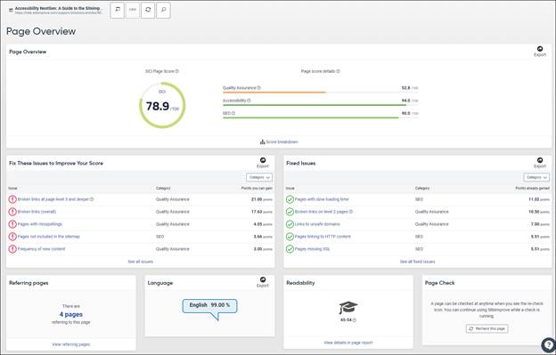
Task: Click alert icon for Pages with misspellings
Action: click(x=12, y=224)
